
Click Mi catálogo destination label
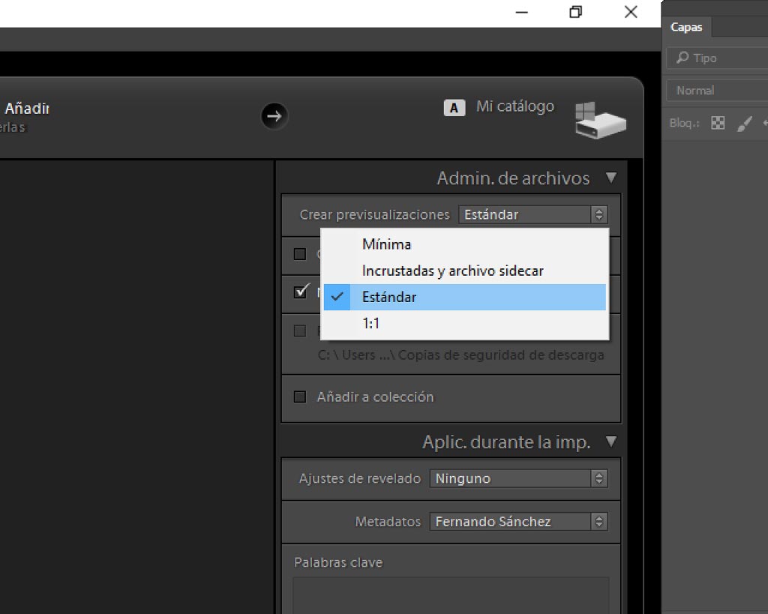point(515,106)
